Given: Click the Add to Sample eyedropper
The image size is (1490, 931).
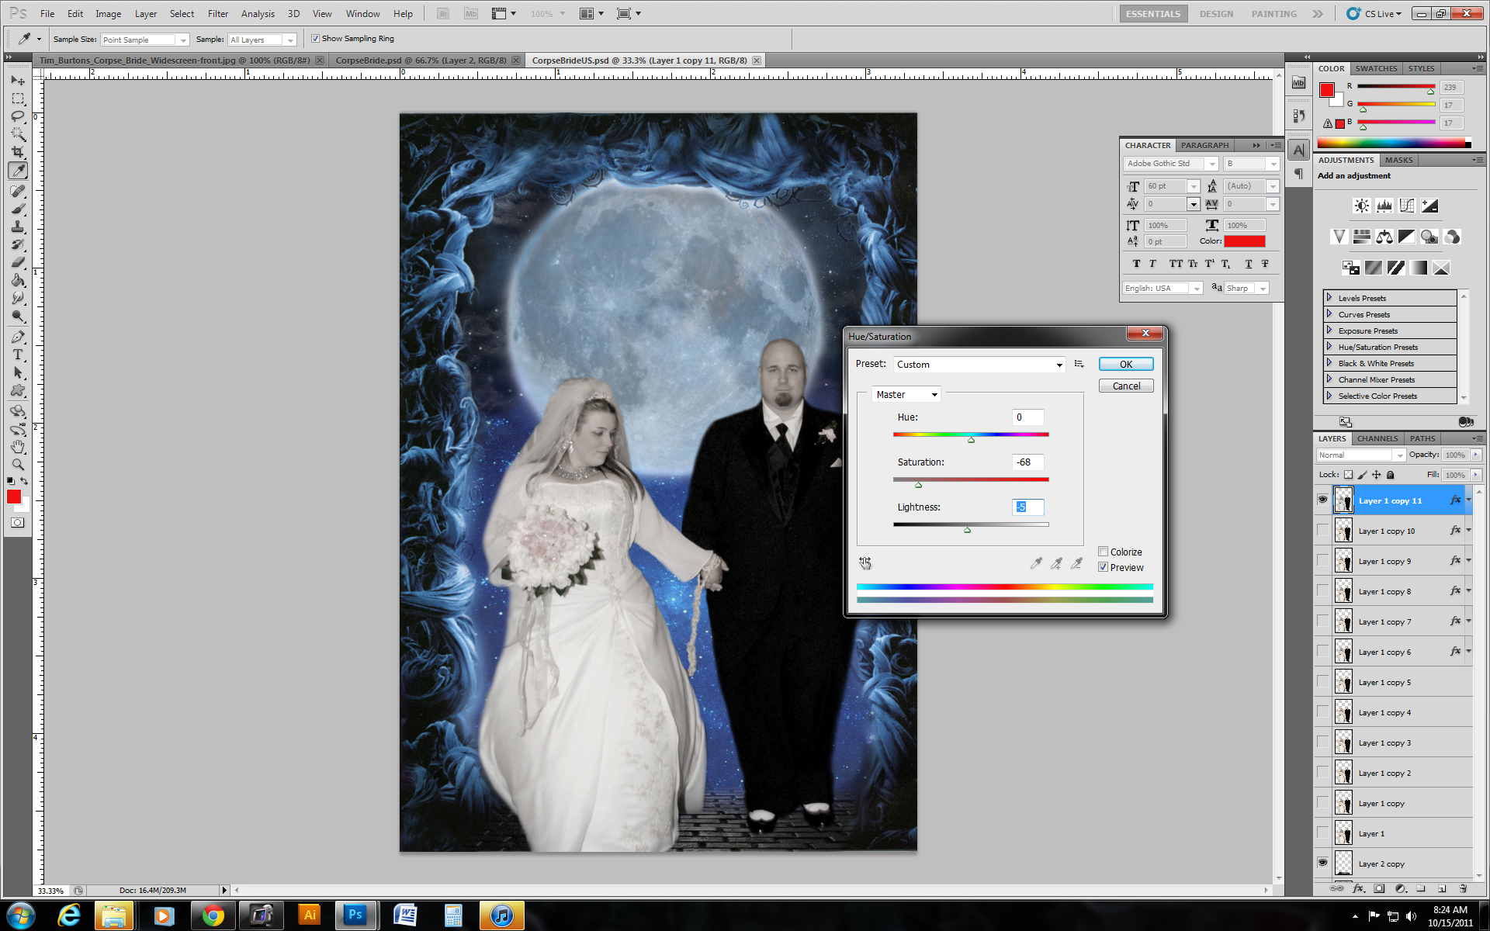Looking at the screenshot, I should tap(1056, 563).
